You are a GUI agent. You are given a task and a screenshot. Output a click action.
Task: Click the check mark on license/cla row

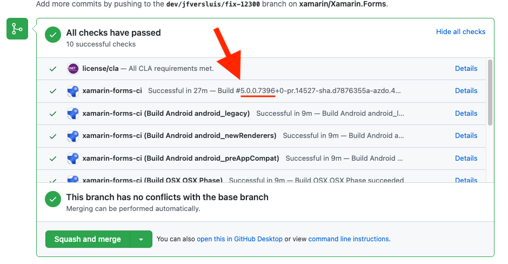(x=53, y=69)
